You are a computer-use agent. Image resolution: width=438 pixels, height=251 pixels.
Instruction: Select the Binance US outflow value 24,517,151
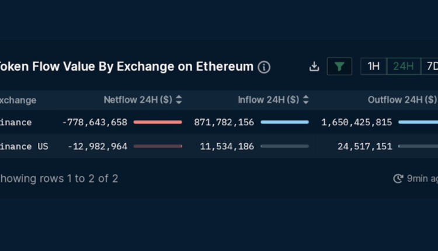pyautogui.click(x=364, y=147)
